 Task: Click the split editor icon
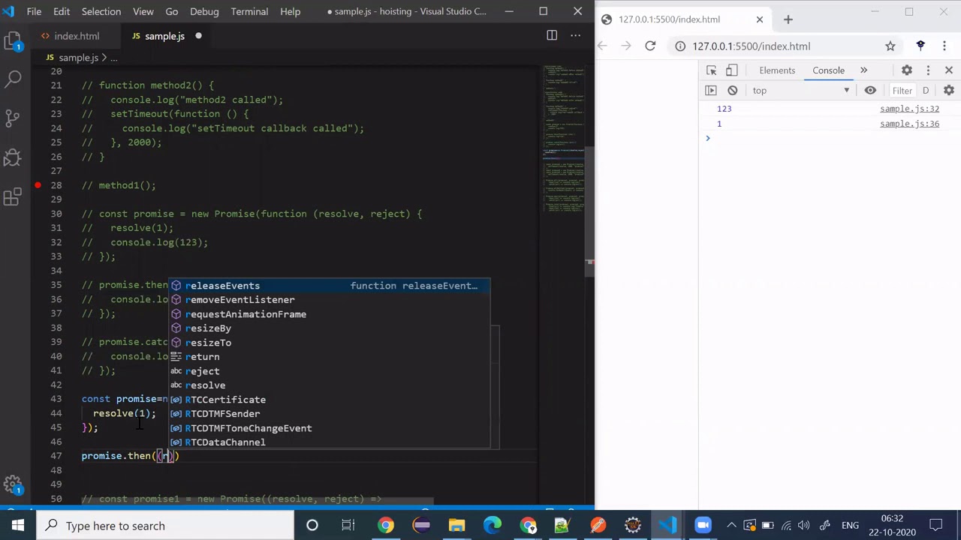click(x=552, y=35)
